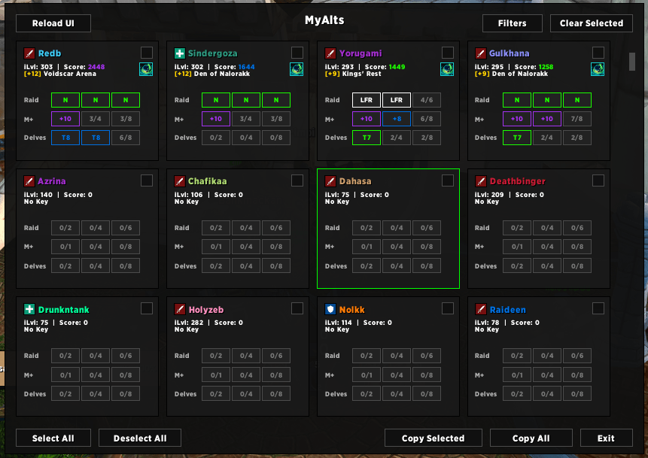This screenshot has height=458, width=648.
Task: Enable the Nolkk checkbox
Action: tap(448, 309)
